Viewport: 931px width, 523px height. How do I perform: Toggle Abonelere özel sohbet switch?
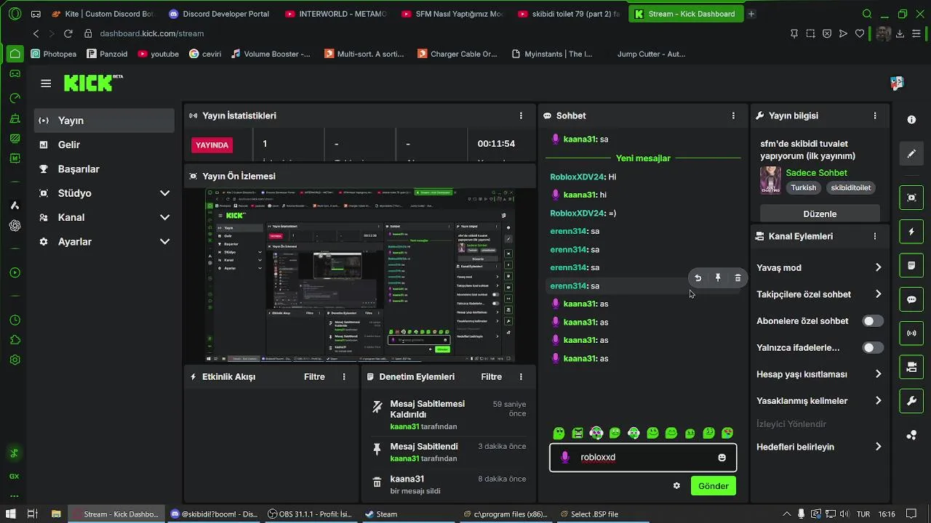click(873, 321)
